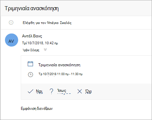Decline the meeting with the Όχι X button

[84, 91]
